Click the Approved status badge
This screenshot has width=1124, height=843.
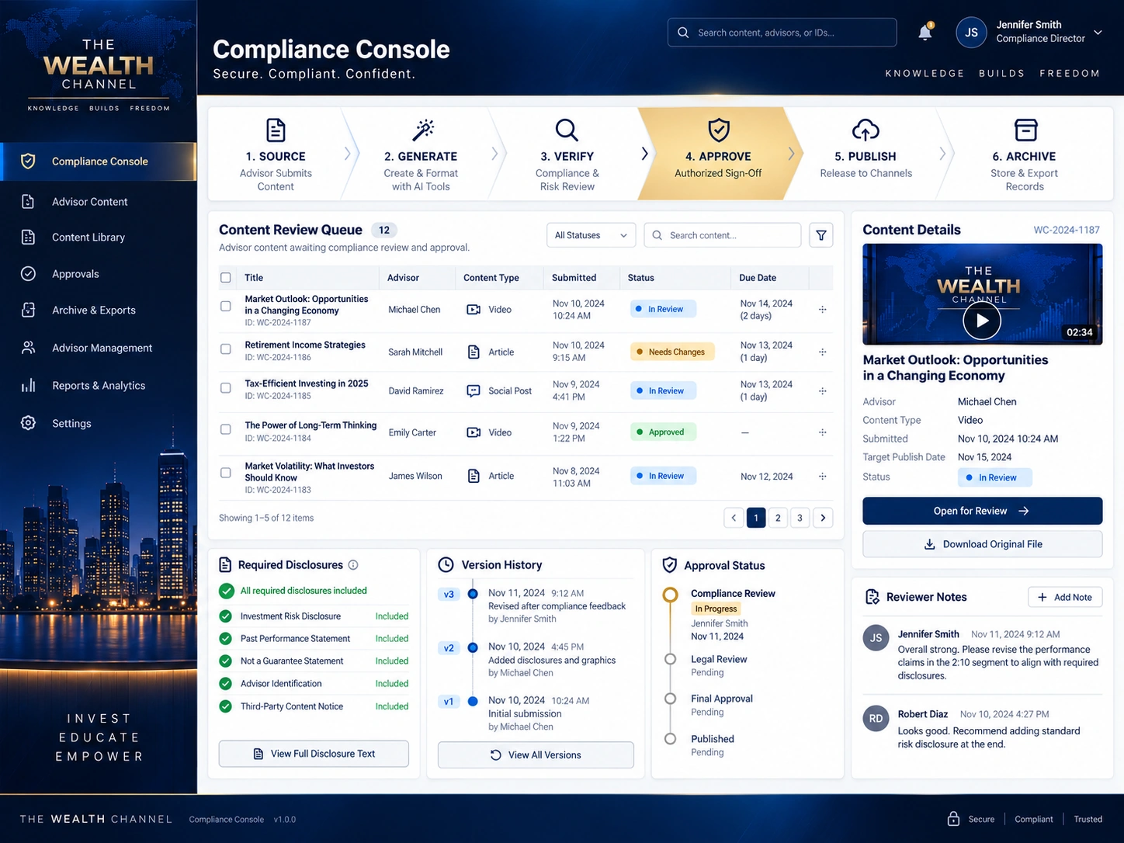662,432
